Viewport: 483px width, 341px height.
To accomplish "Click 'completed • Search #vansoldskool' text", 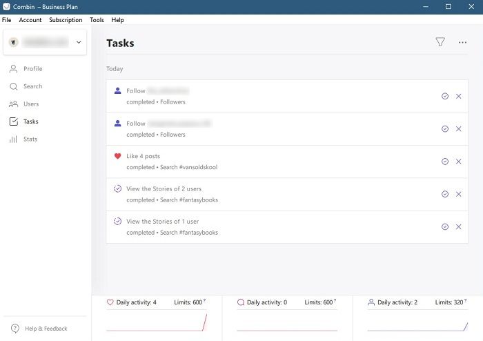I will (172, 167).
